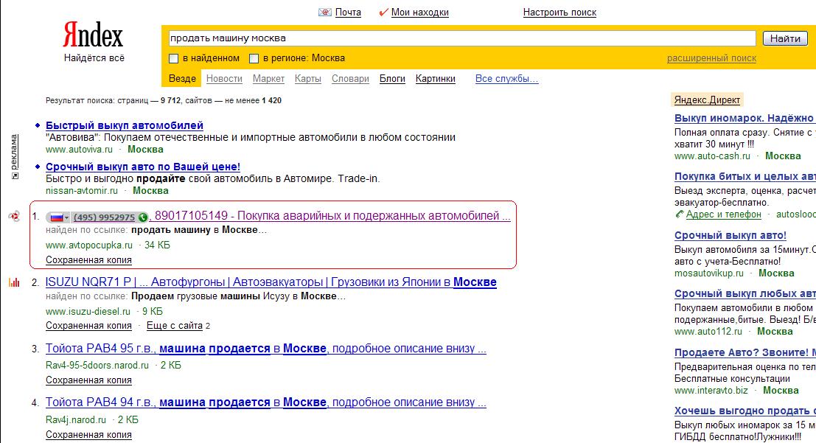Open the 'Все службы…' link
816x443 pixels.
point(507,79)
